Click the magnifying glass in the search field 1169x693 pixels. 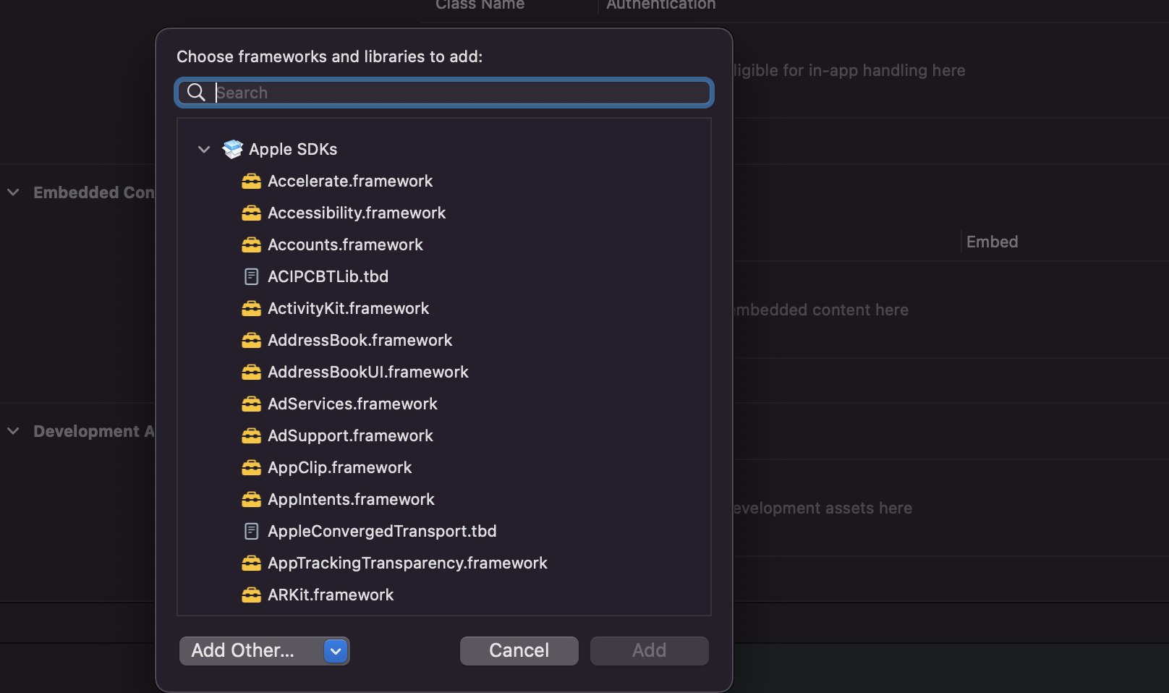tap(195, 93)
